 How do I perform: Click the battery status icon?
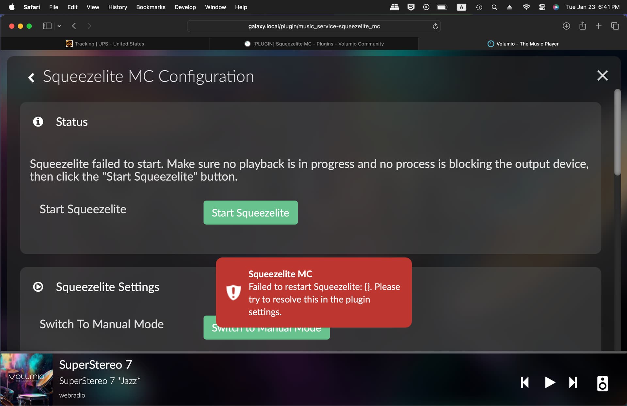point(442,7)
